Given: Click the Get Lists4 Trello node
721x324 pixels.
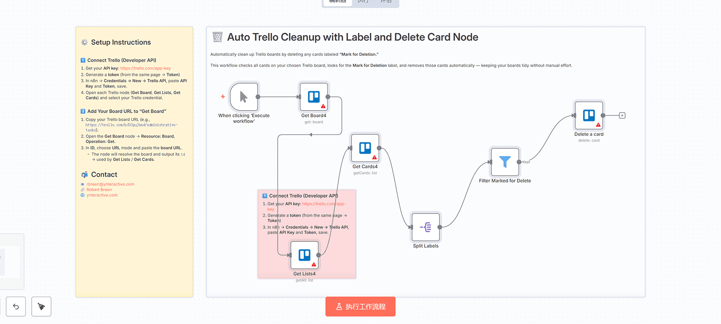Looking at the screenshot, I should click(x=304, y=255).
